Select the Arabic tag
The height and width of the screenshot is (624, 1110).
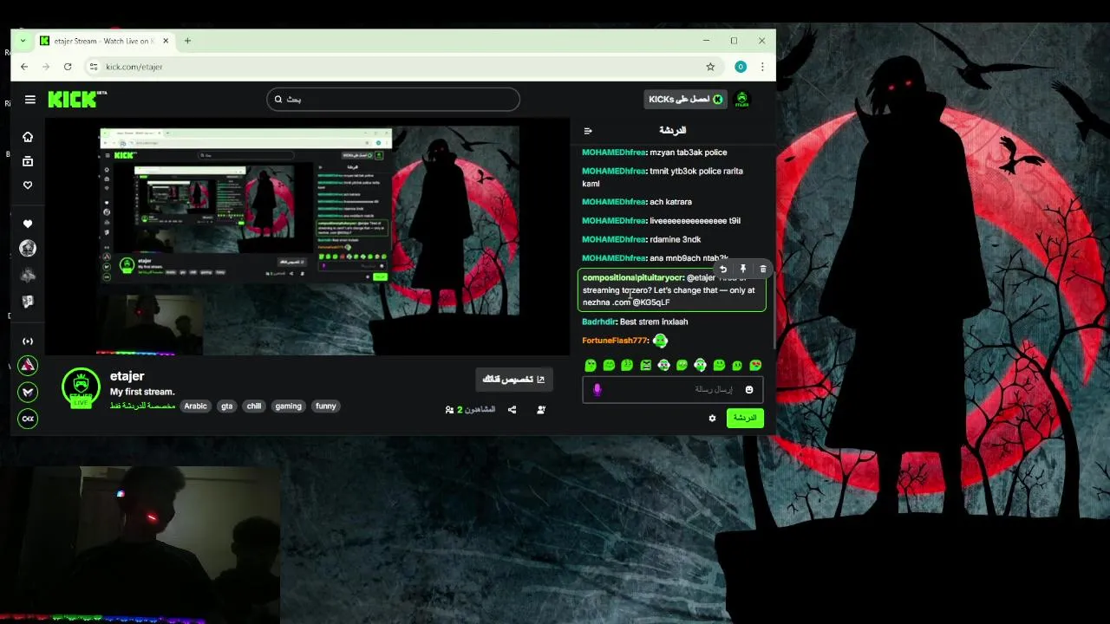tap(196, 406)
